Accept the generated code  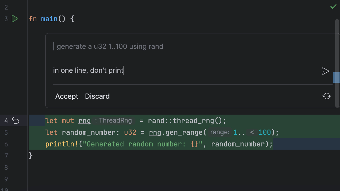pyautogui.click(x=67, y=96)
